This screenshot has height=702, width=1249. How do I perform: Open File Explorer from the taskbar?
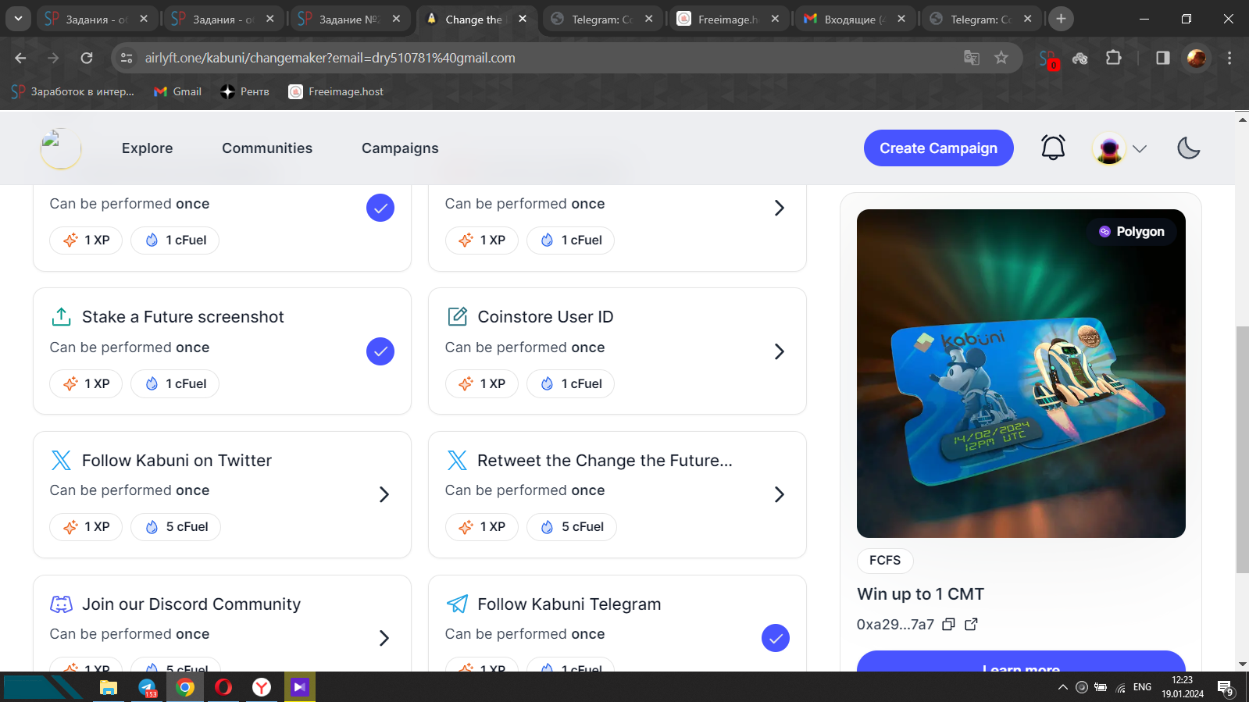[109, 687]
